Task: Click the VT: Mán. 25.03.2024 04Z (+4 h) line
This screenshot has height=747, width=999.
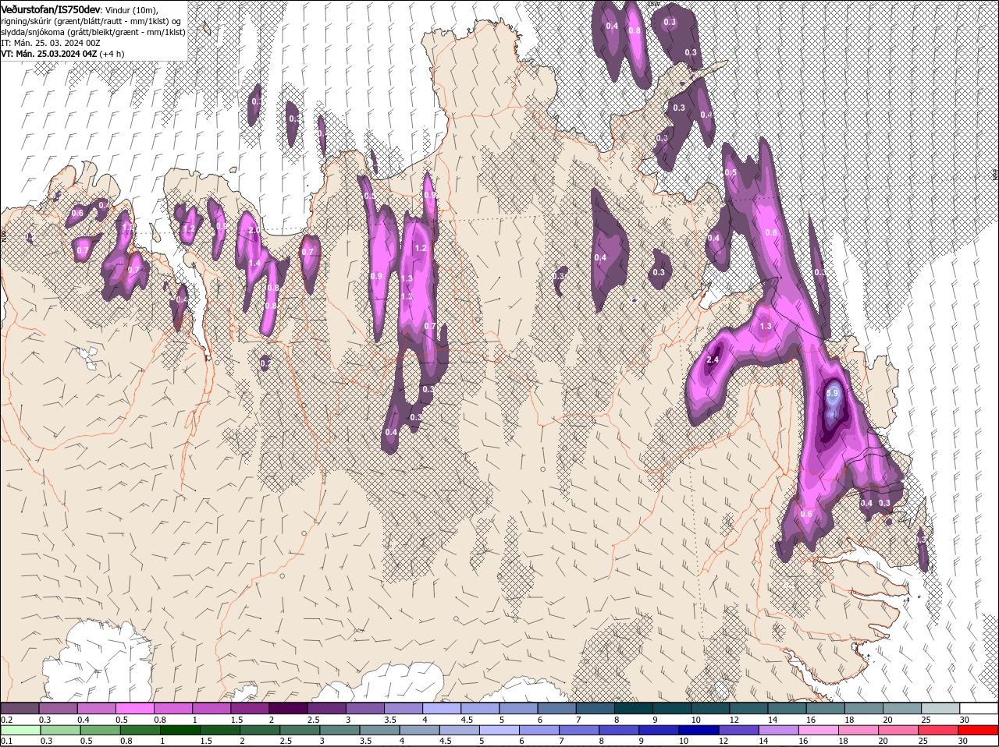Action: coord(62,54)
